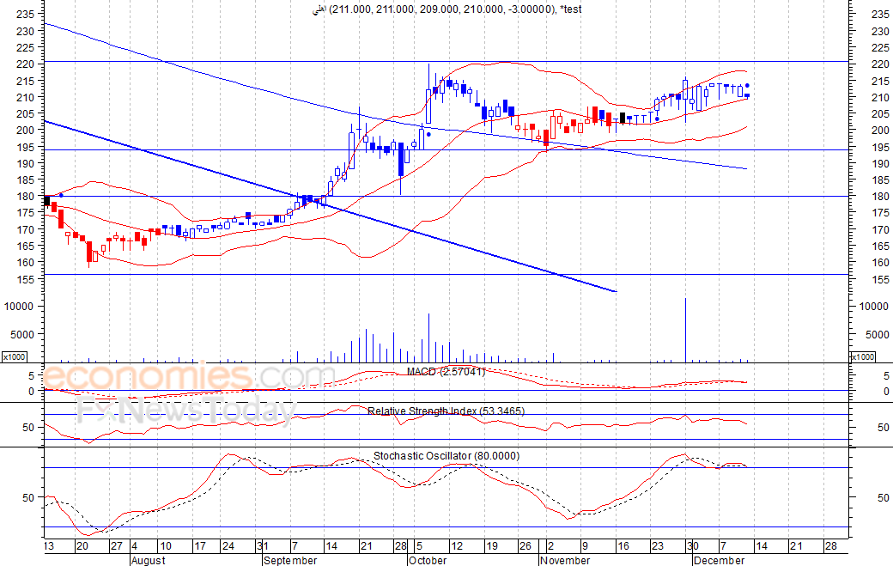Click the 26 date label in October
Viewport: 893px width, 566px height.
525,546
